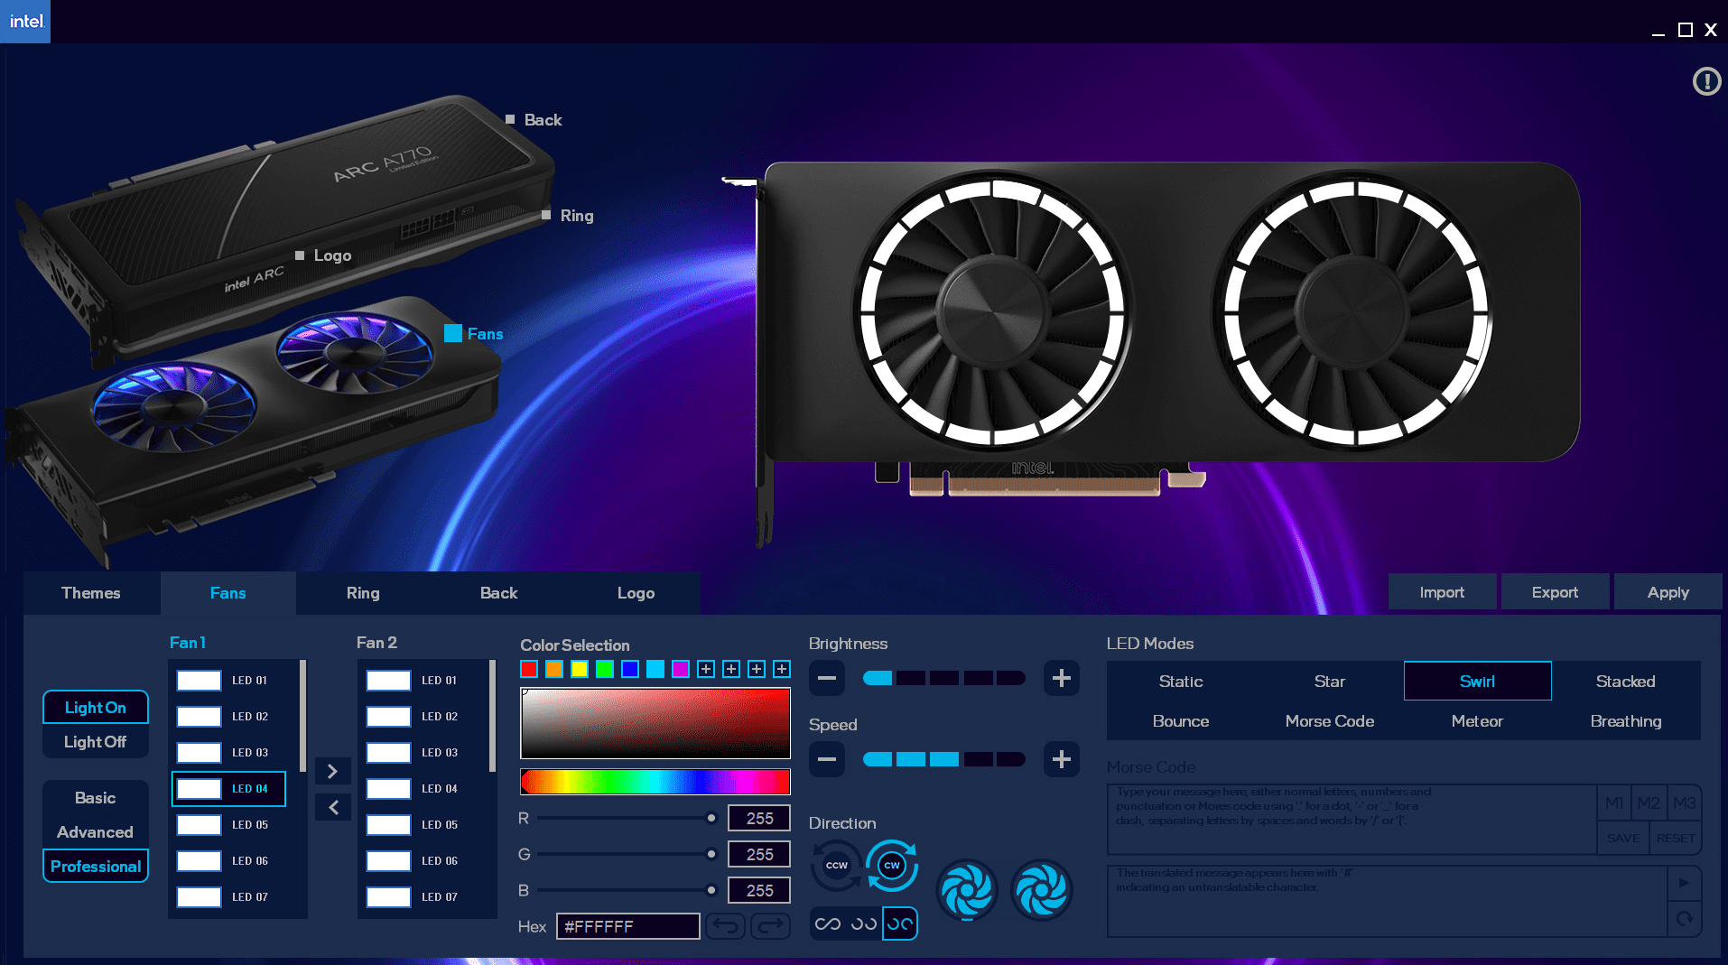Viewport: 1728px width, 965px height.
Task: Choose the Swirl LED mode
Action: tap(1477, 681)
